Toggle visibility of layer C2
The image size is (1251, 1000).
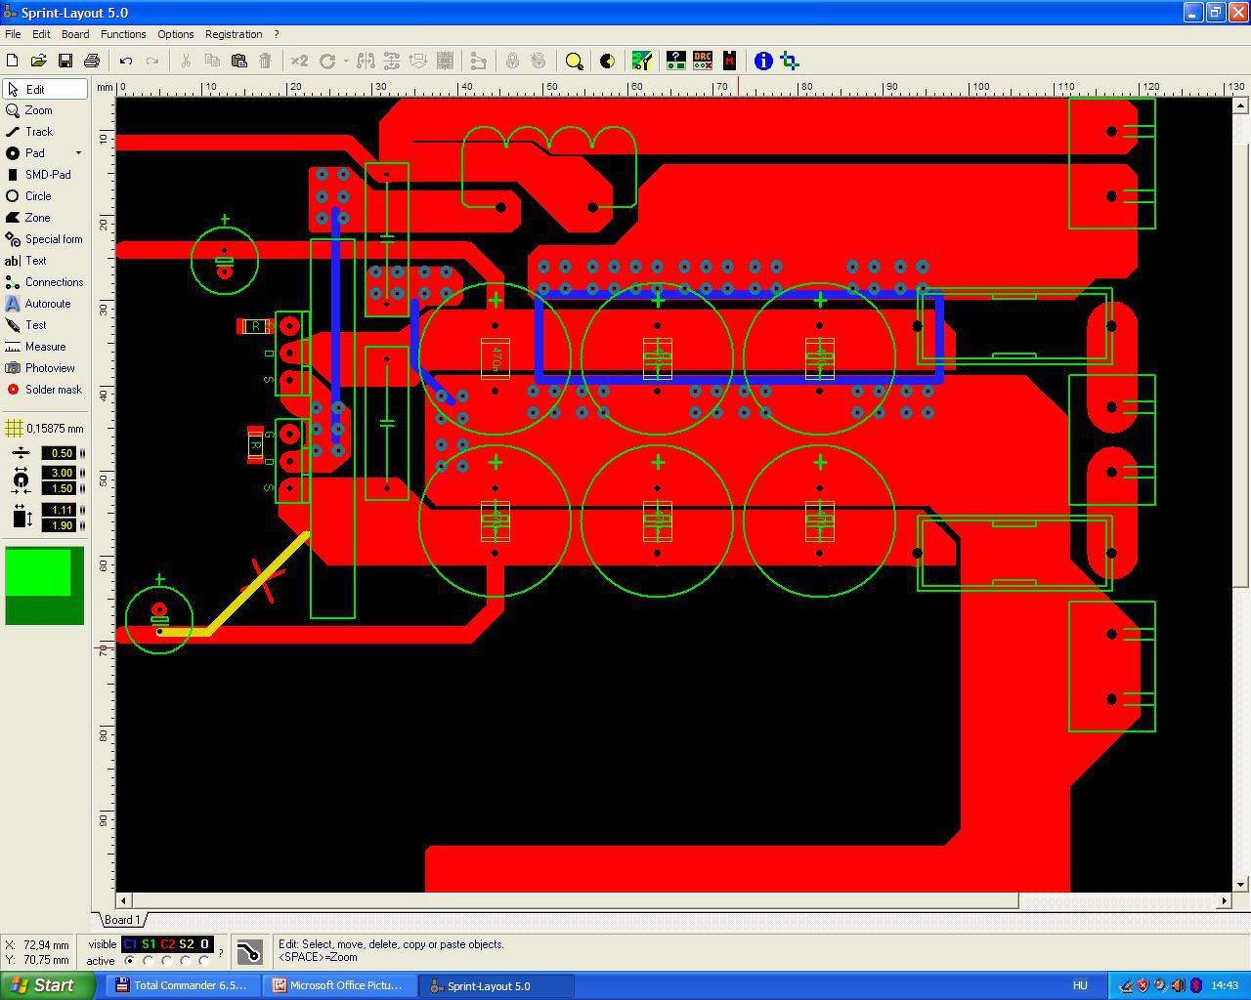tap(167, 944)
